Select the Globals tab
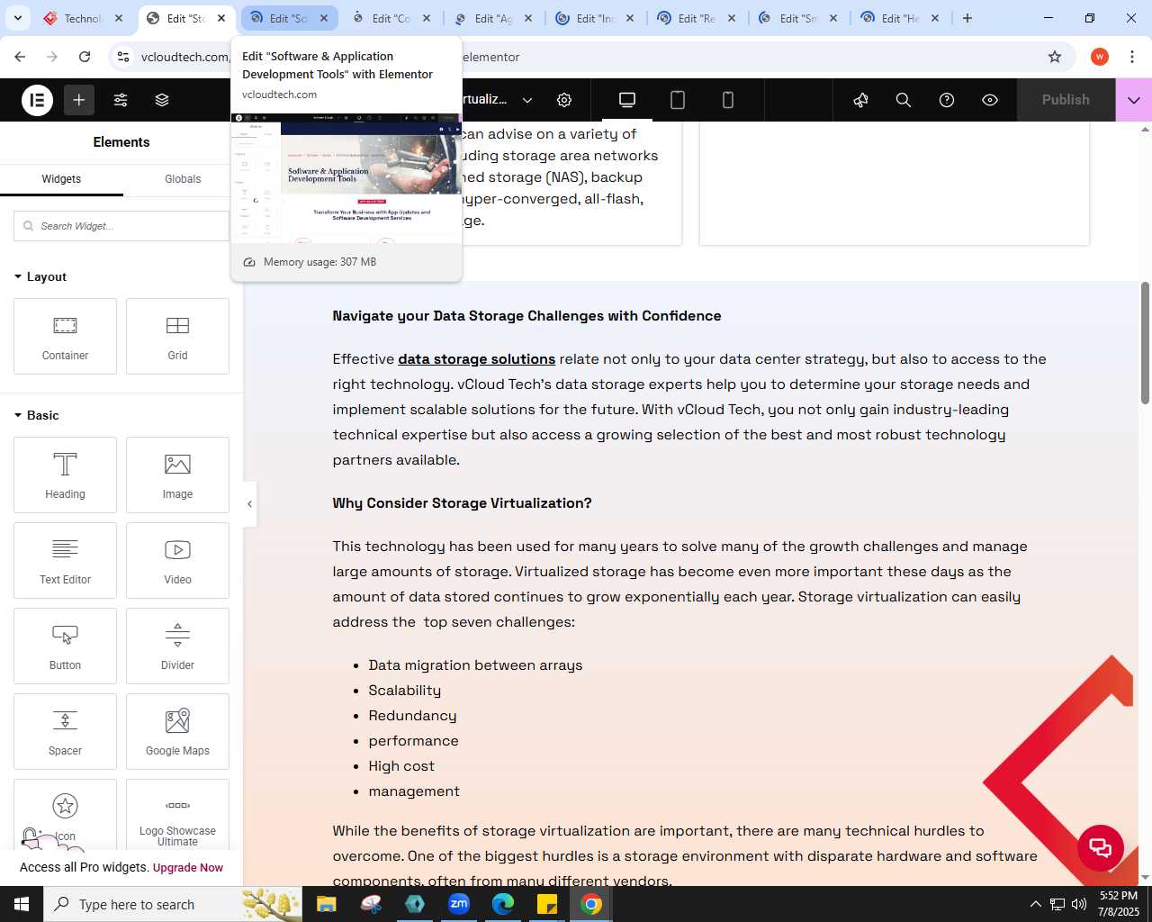 [183, 179]
